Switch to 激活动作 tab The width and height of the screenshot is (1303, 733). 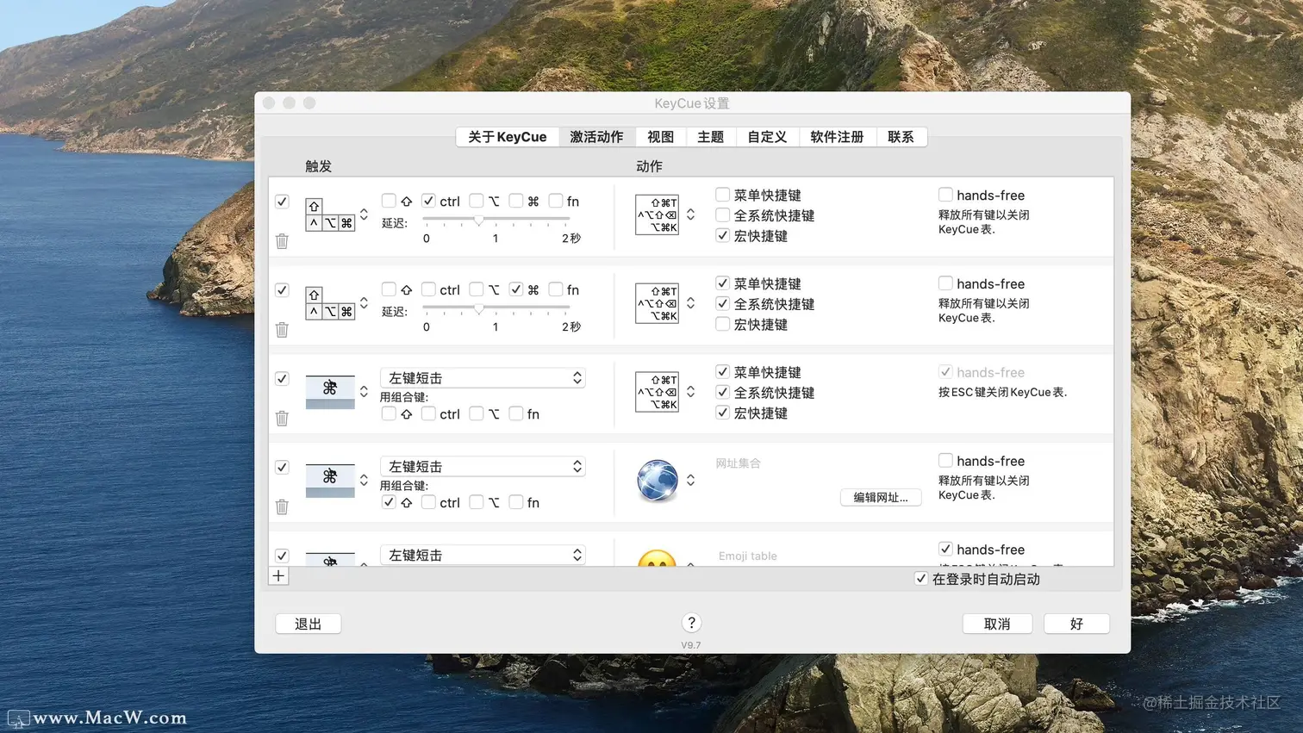click(596, 137)
